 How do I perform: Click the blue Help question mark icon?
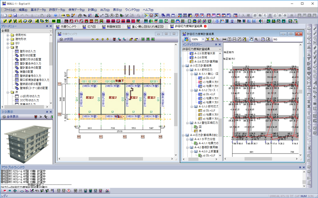click(x=54, y=15)
